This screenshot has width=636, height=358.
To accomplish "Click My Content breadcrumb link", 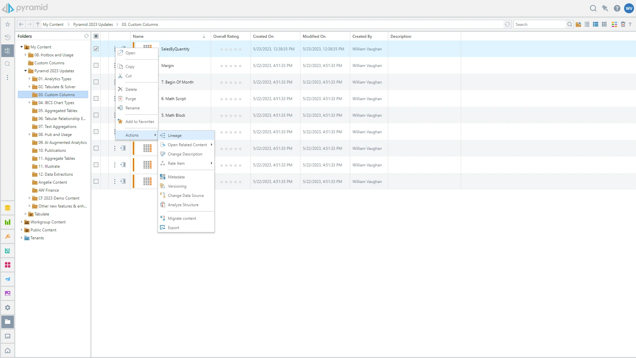I will point(53,25).
